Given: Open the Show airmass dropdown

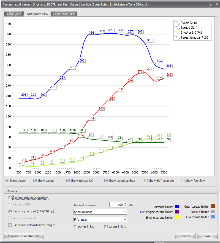Looking at the screenshot, I should point(100,212).
